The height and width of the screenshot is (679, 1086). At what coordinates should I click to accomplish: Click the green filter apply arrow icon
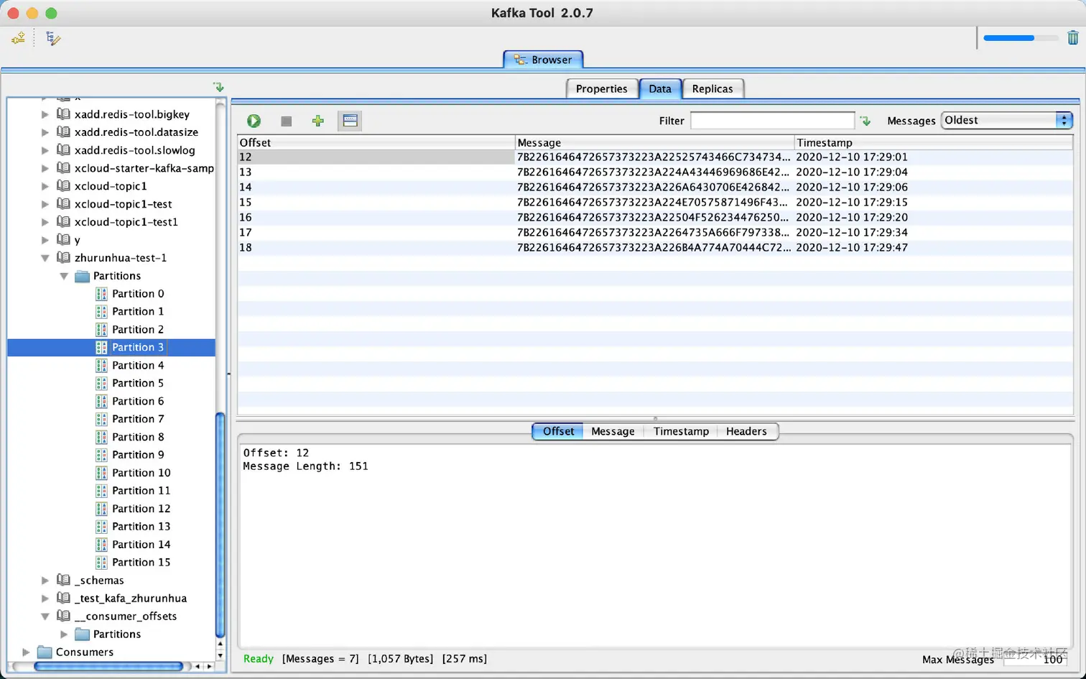[x=865, y=121]
